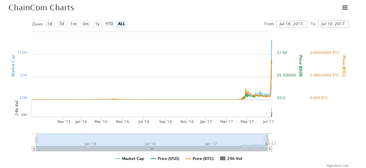The height and width of the screenshot is (168, 366).
Task: Click the 0.00040000 BTC axis label
Action: (x=325, y=53)
